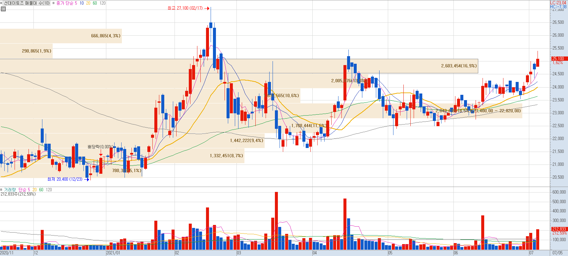The image size is (568, 256).
Task: Select the 60-day price moving average legend
Action: click(95, 3)
